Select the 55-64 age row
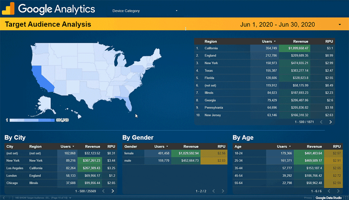The width and height of the screenshot is (349, 200). pos(288,183)
